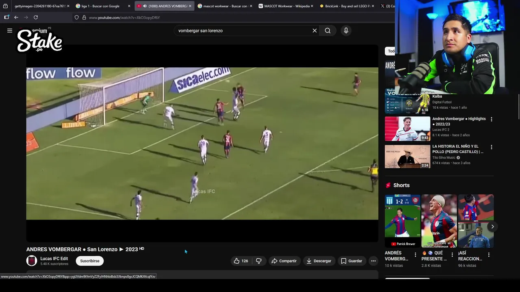
Task: Open the ¡ASÍ REACCION Shorts thumbnail
Action: [x=476, y=221]
